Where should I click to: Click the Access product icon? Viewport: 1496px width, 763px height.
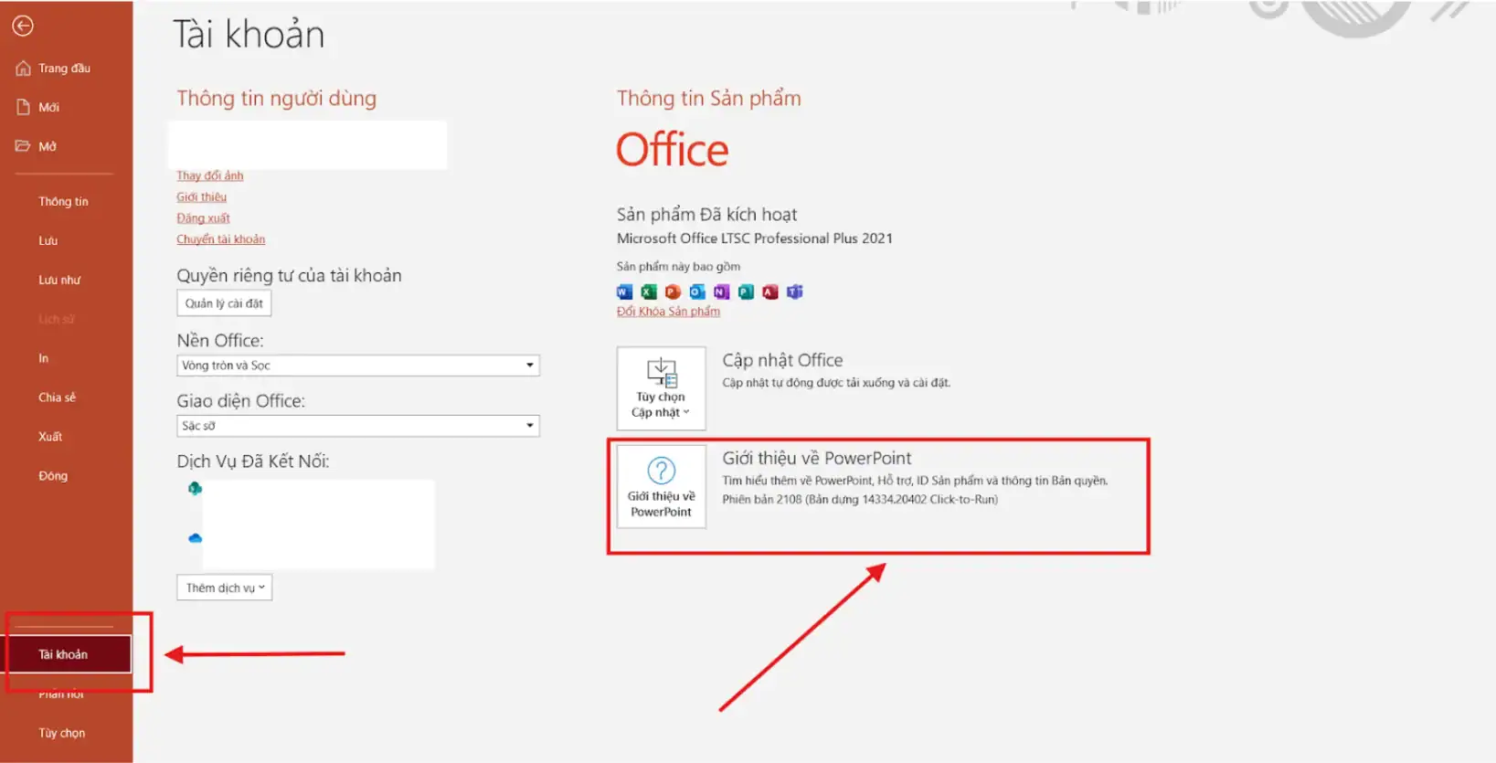point(770,292)
